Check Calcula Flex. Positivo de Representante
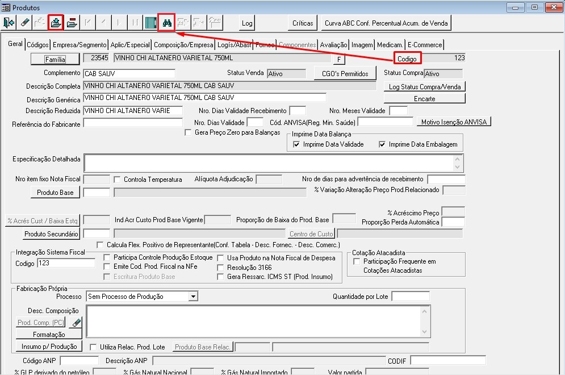565x375 pixels. (100, 245)
